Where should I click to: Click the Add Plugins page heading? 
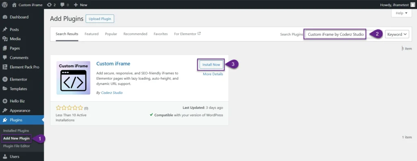(x=66, y=19)
